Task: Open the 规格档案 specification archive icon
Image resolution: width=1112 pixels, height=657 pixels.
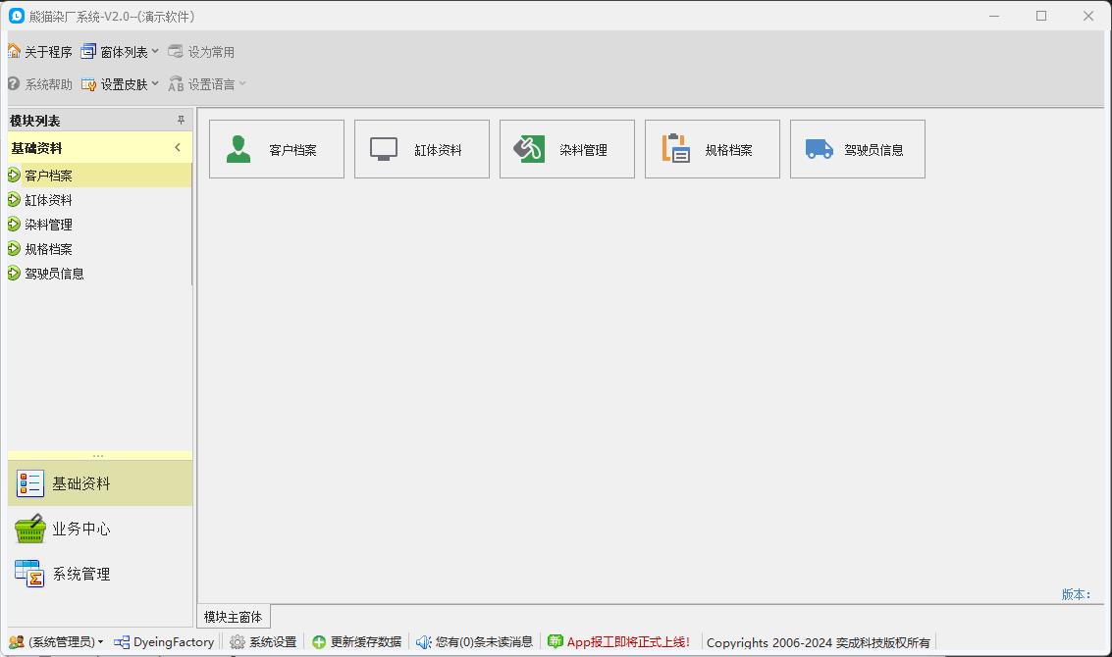Action: (x=712, y=149)
